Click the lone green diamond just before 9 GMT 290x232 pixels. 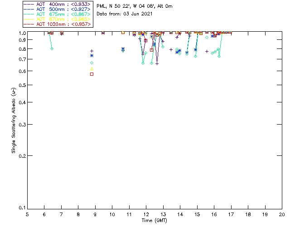[x=92, y=63]
